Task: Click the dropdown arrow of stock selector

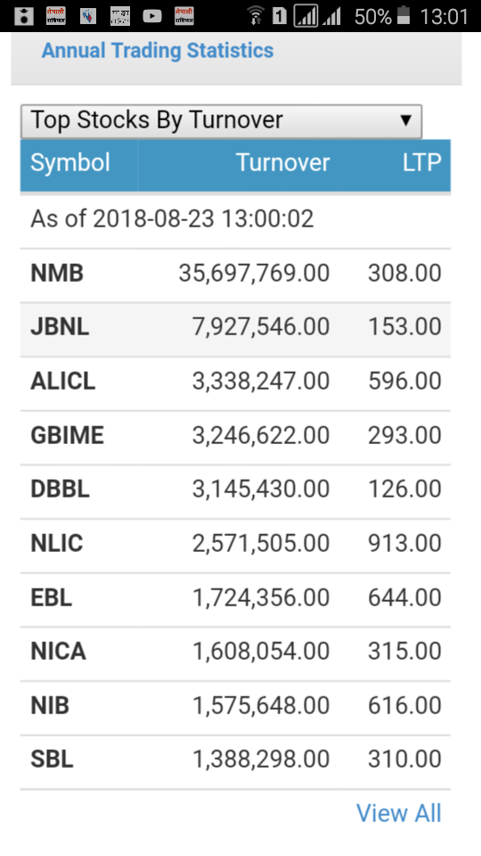Action: (x=405, y=120)
